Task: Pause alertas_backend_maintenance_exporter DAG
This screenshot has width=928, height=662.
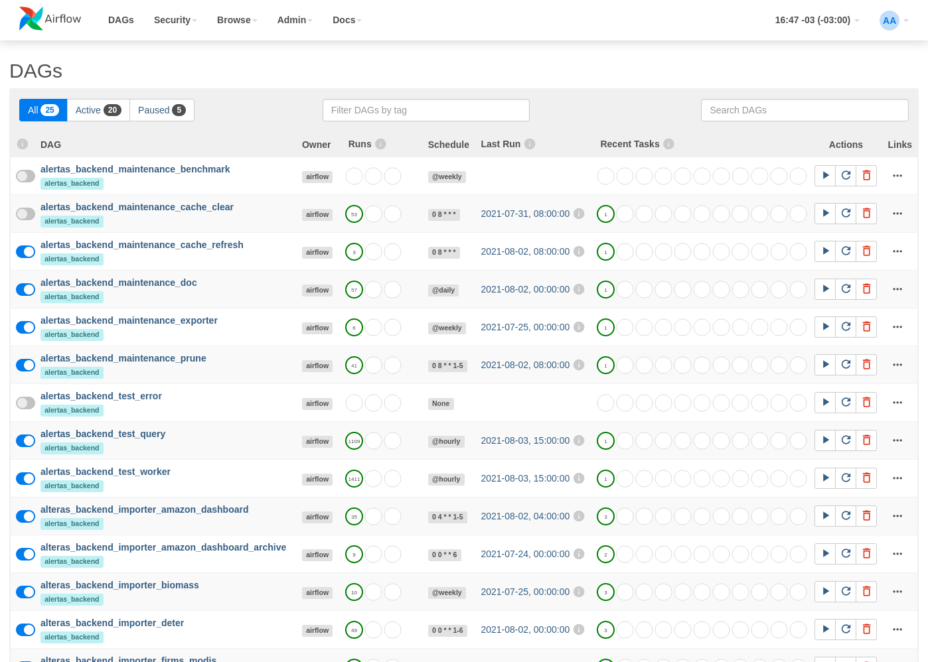Action: 25,327
